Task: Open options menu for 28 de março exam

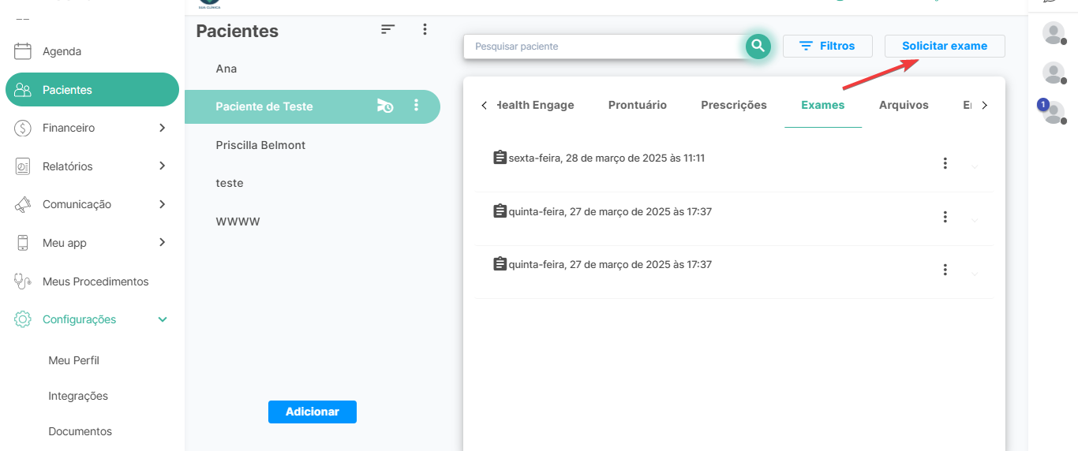Action: [945, 164]
